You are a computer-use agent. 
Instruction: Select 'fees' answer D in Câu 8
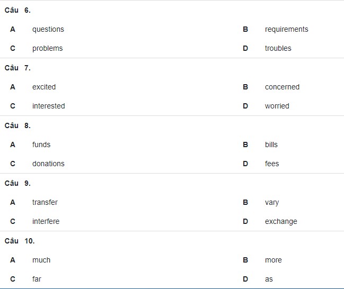[272, 164]
